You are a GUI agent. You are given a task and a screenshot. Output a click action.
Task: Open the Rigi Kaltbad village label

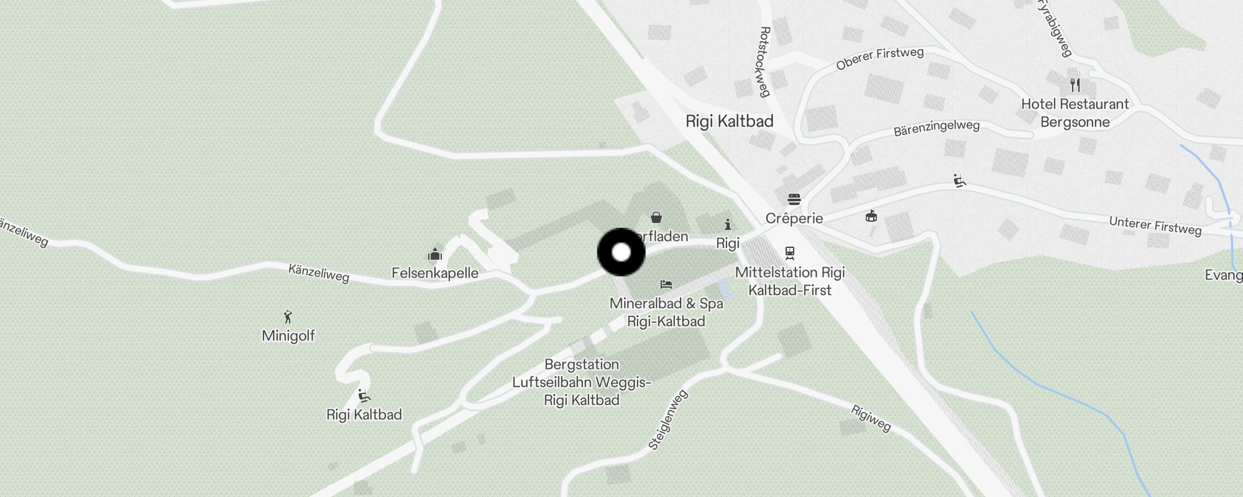tap(730, 121)
